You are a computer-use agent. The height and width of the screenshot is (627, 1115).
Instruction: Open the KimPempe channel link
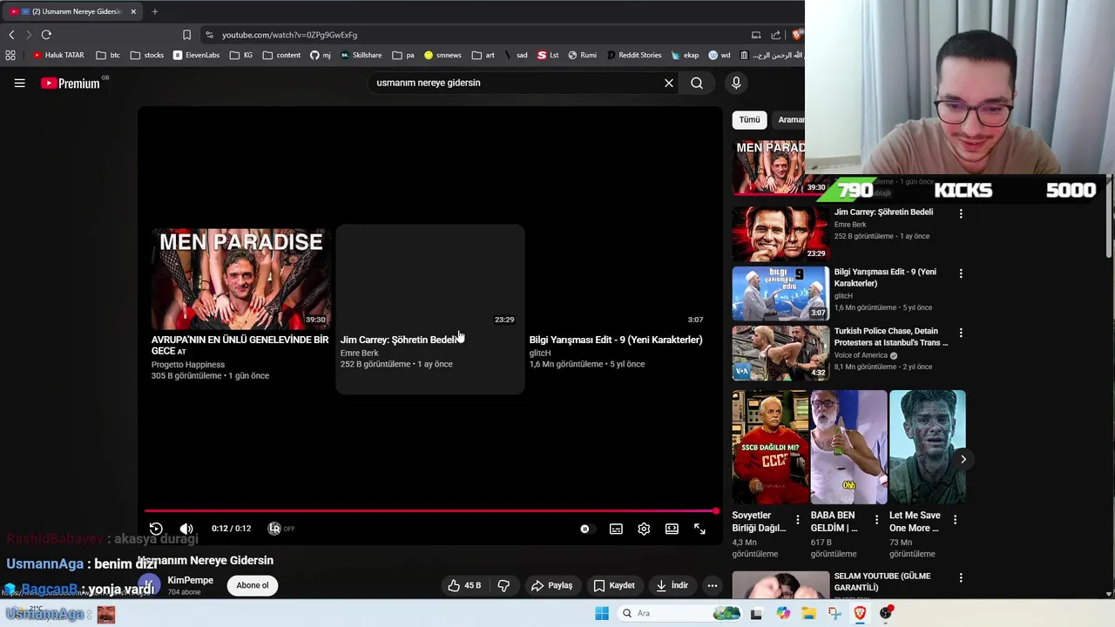pos(190,580)
